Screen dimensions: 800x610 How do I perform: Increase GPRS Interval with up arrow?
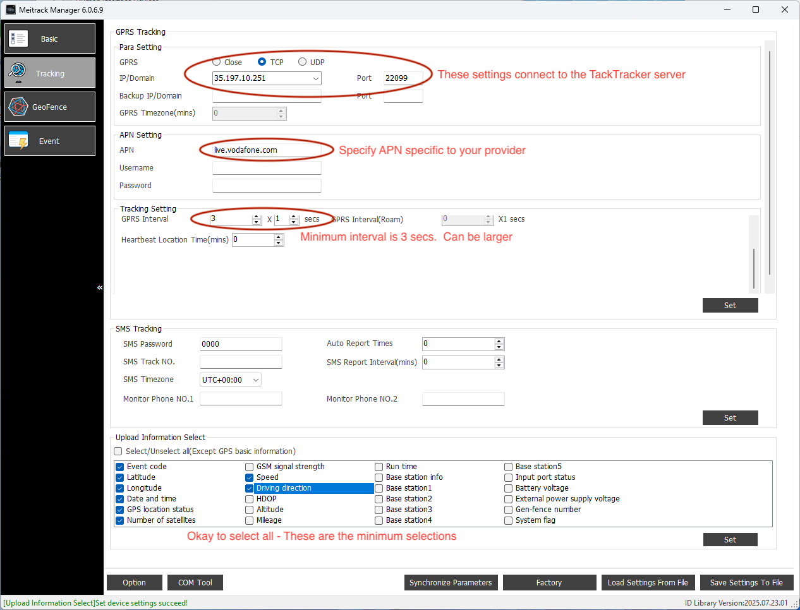click(257, 217)
